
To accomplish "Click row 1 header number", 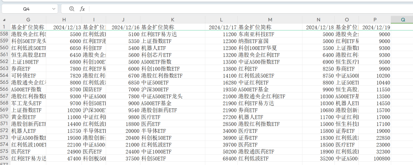I will pyautogui.click(x=4, y=27).
